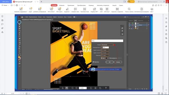Open the Страница ribbon tab
This screenshot has height=95, width=169.
[x=91, y=5]
